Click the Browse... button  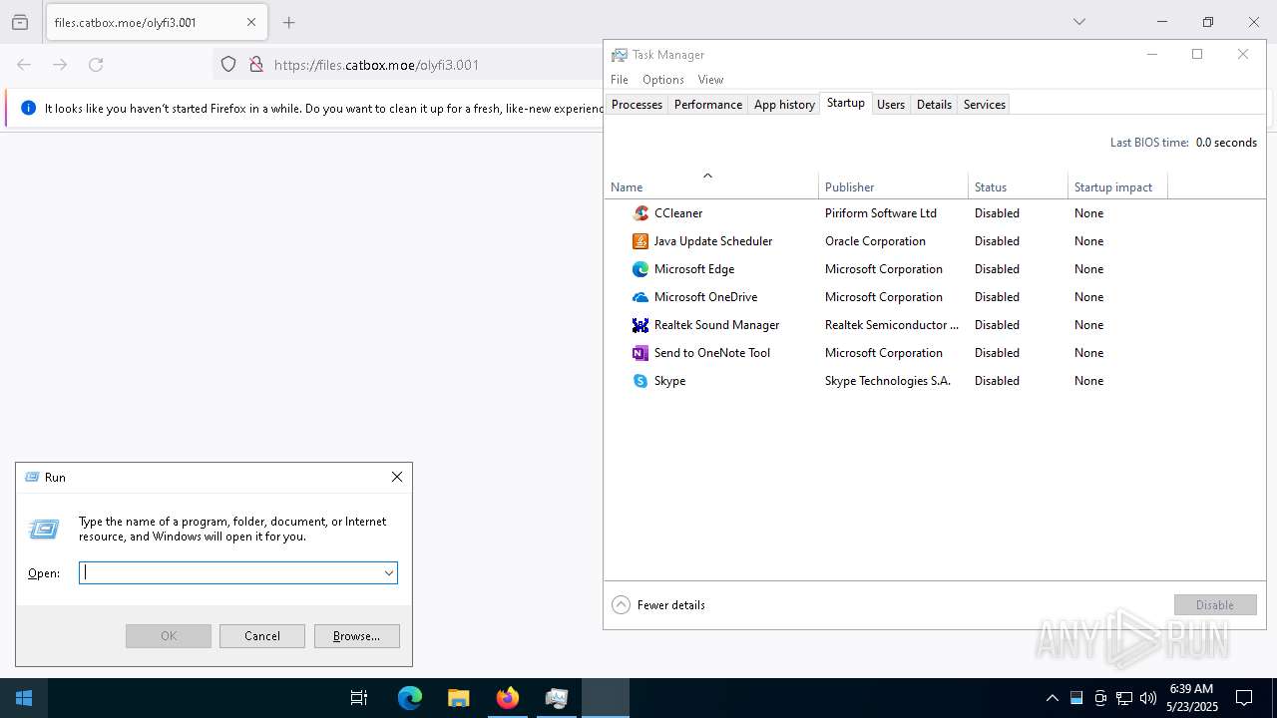[x=356, y=636]
